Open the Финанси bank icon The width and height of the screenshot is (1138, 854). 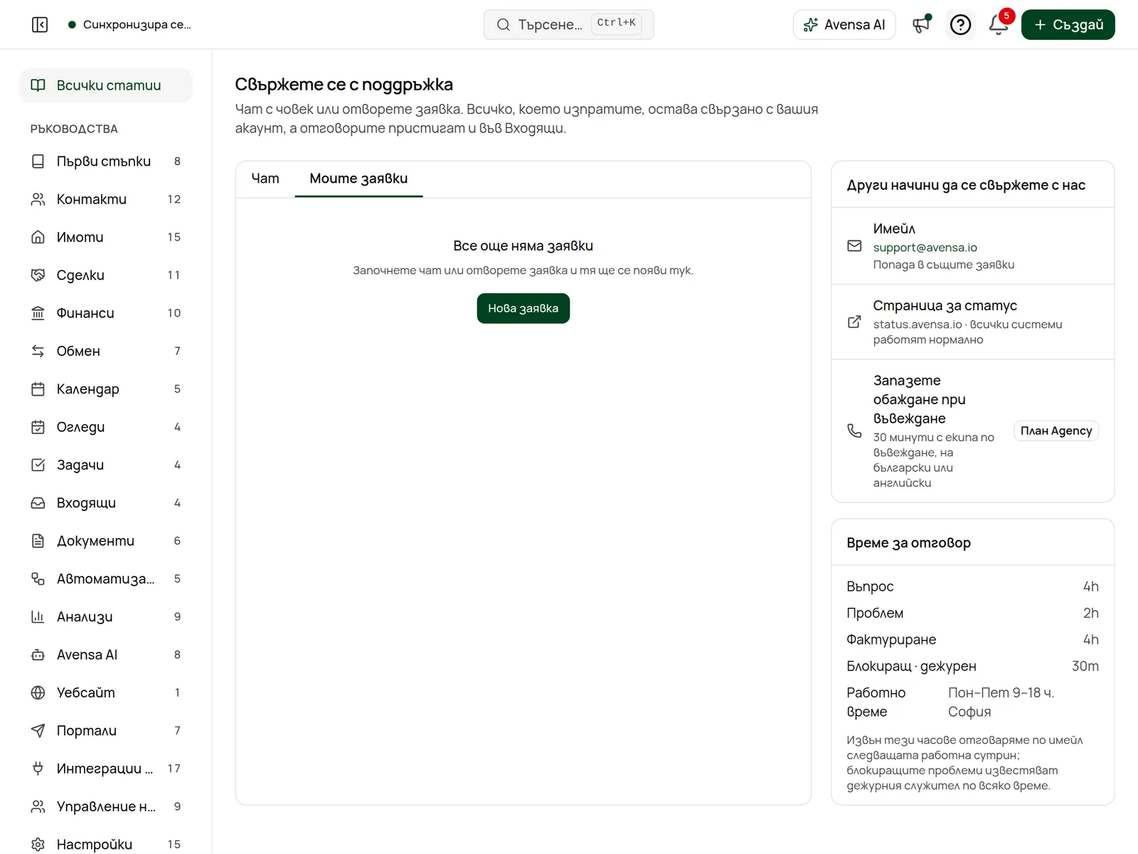(x=38, y=313)
